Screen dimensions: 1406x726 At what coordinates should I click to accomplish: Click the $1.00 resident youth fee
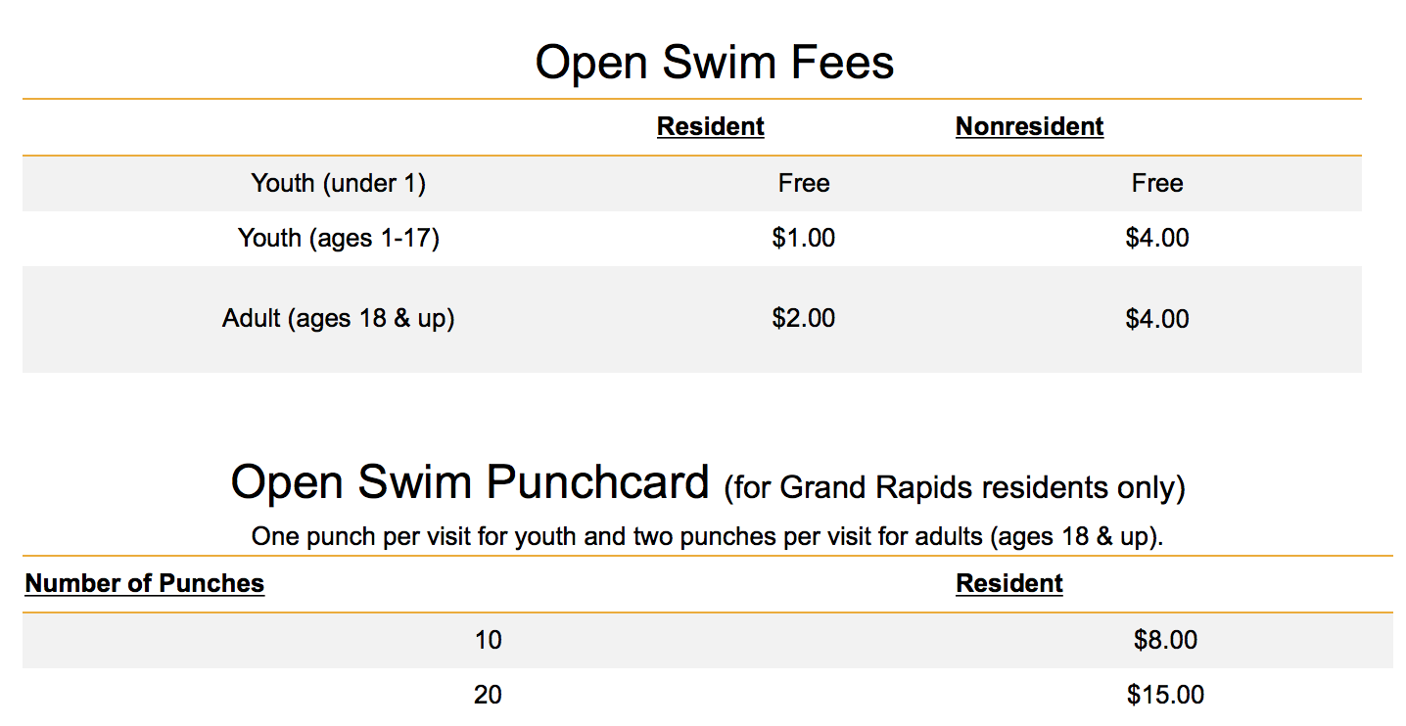click(804, 238)
